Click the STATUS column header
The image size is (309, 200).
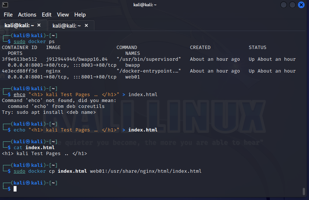[257, 48]
